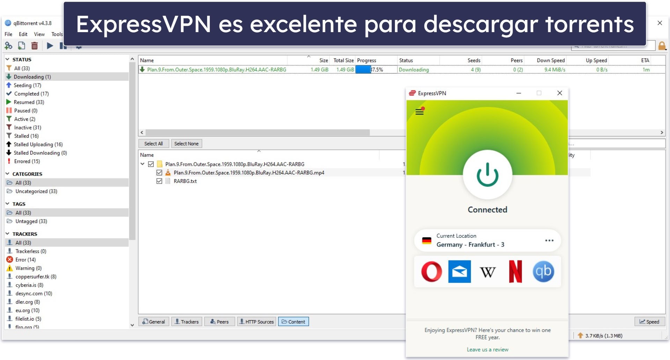Screen dimensions: 670x360
Task: Switch to the Peers tab
Action: pyautogui.click(x=220, y=322)
